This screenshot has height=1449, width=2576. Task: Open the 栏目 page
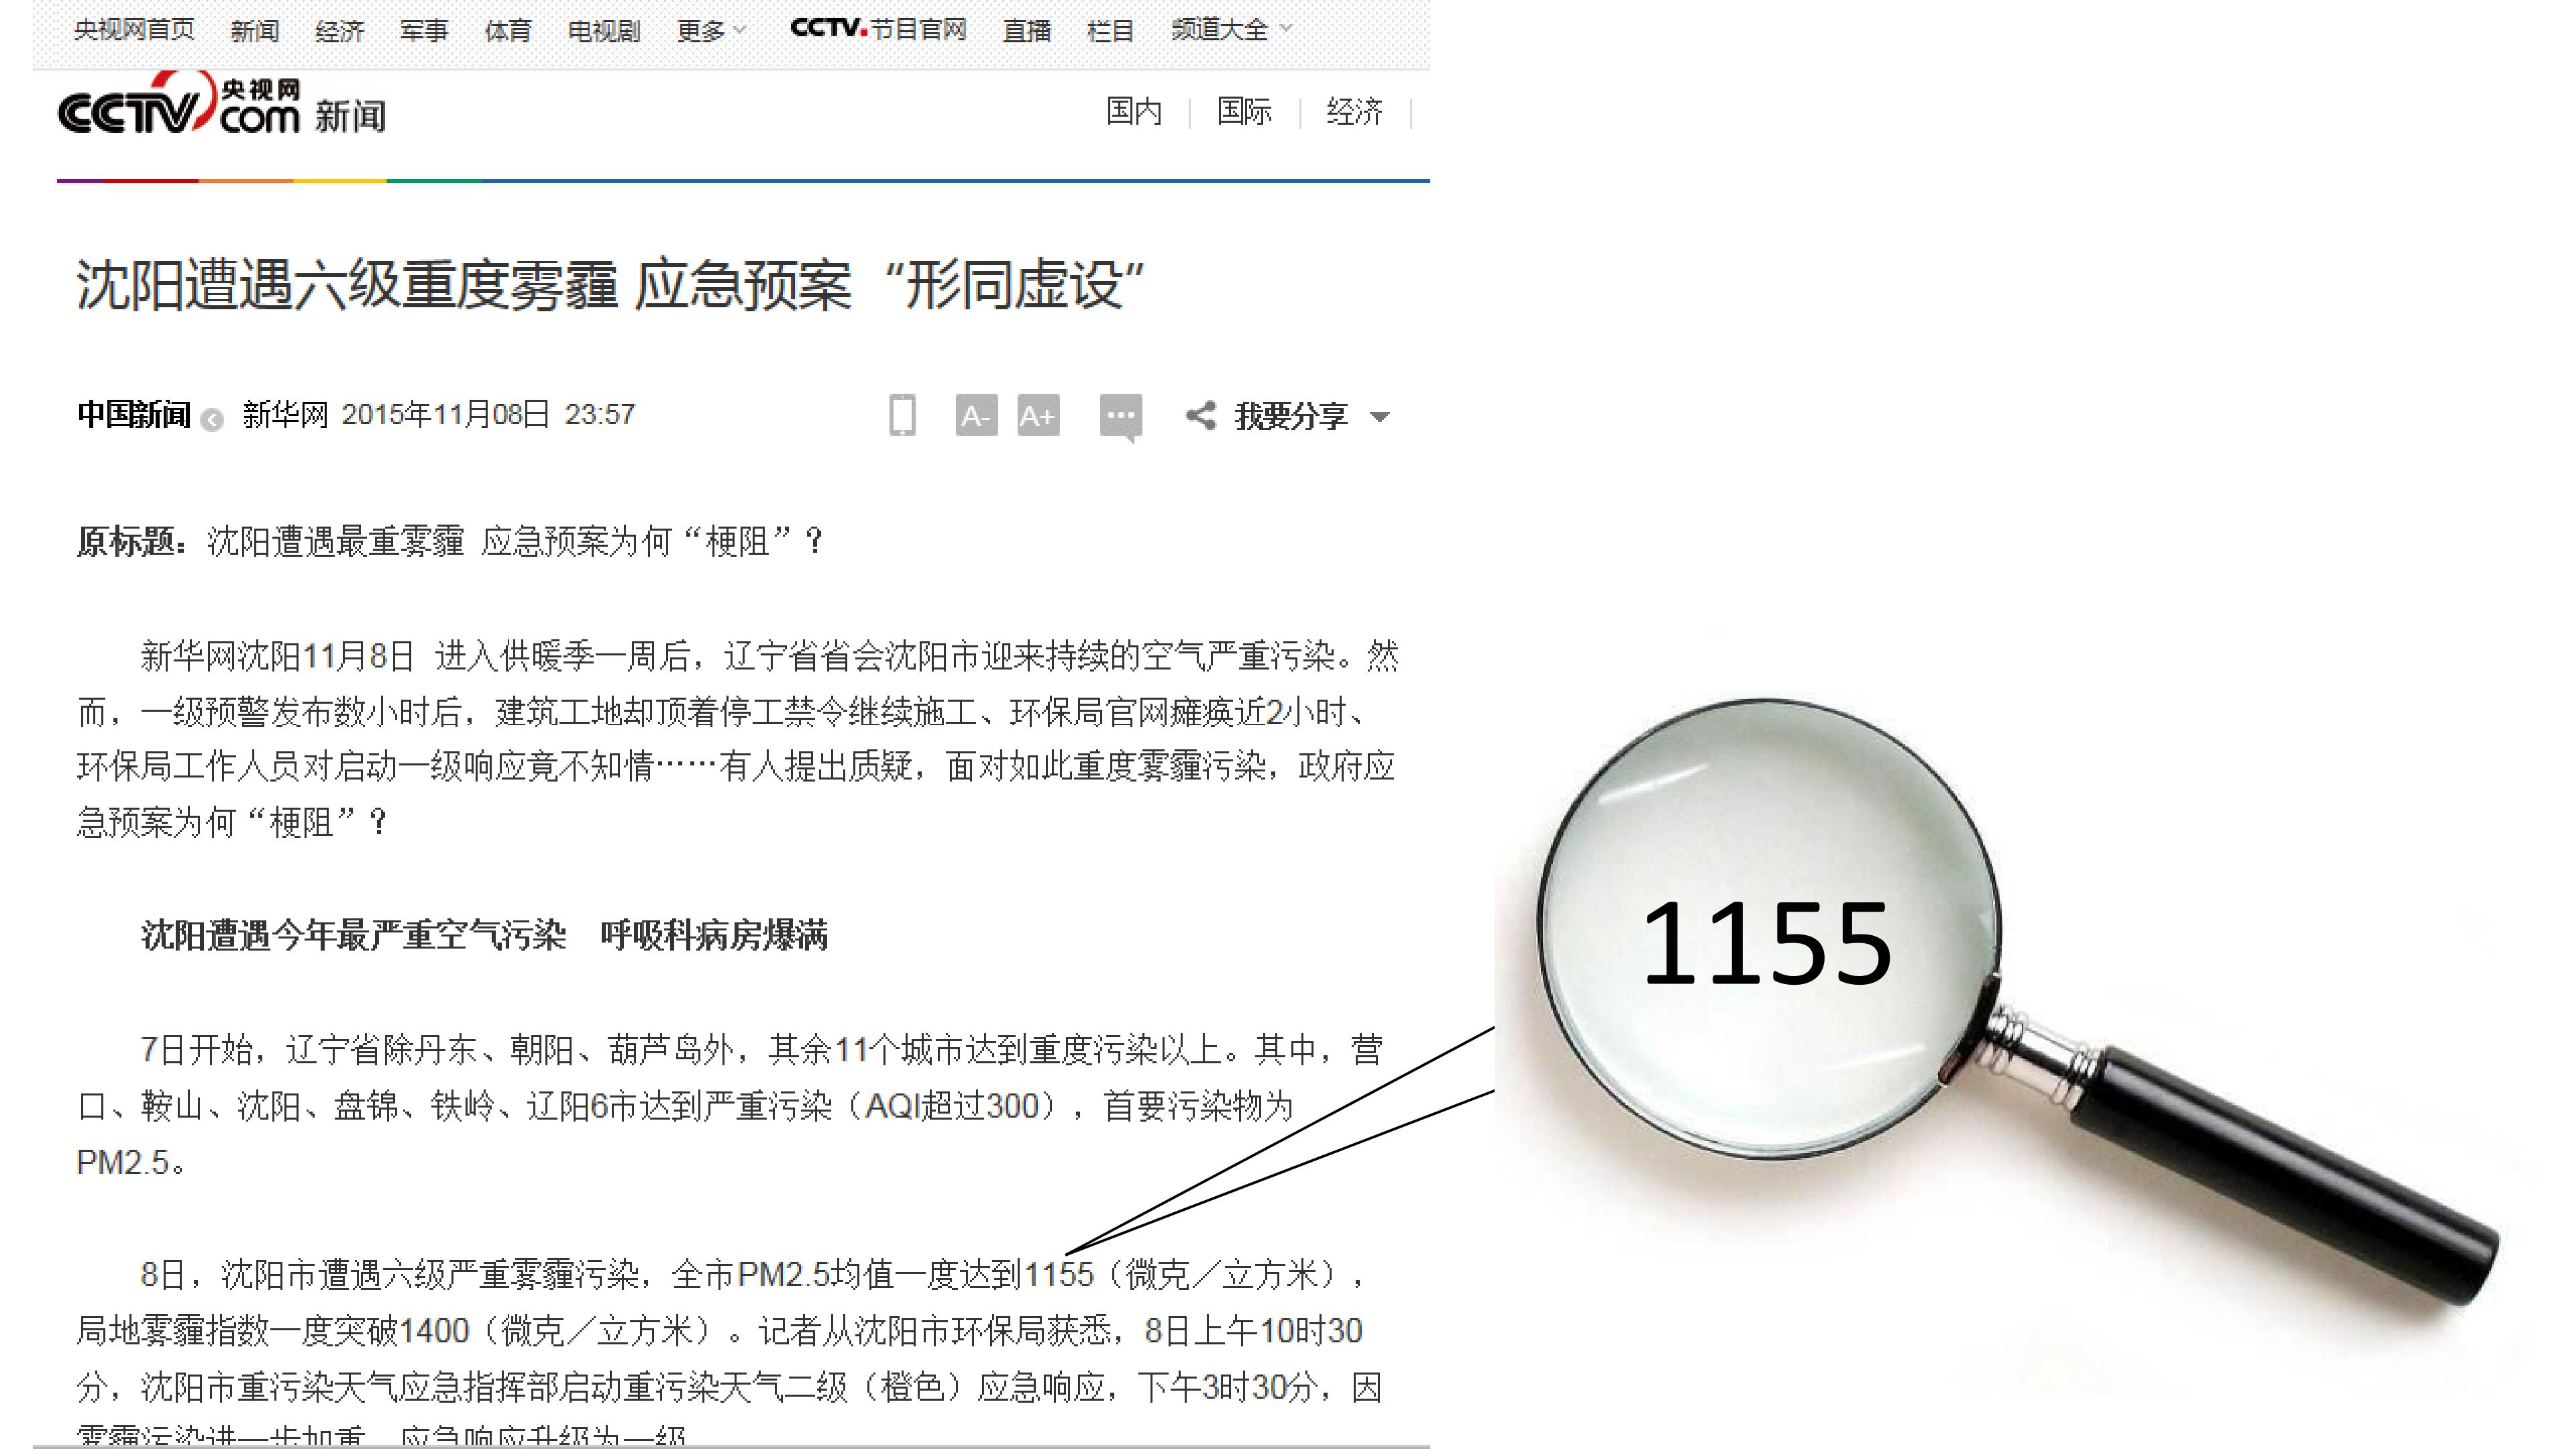(1110, 31)
